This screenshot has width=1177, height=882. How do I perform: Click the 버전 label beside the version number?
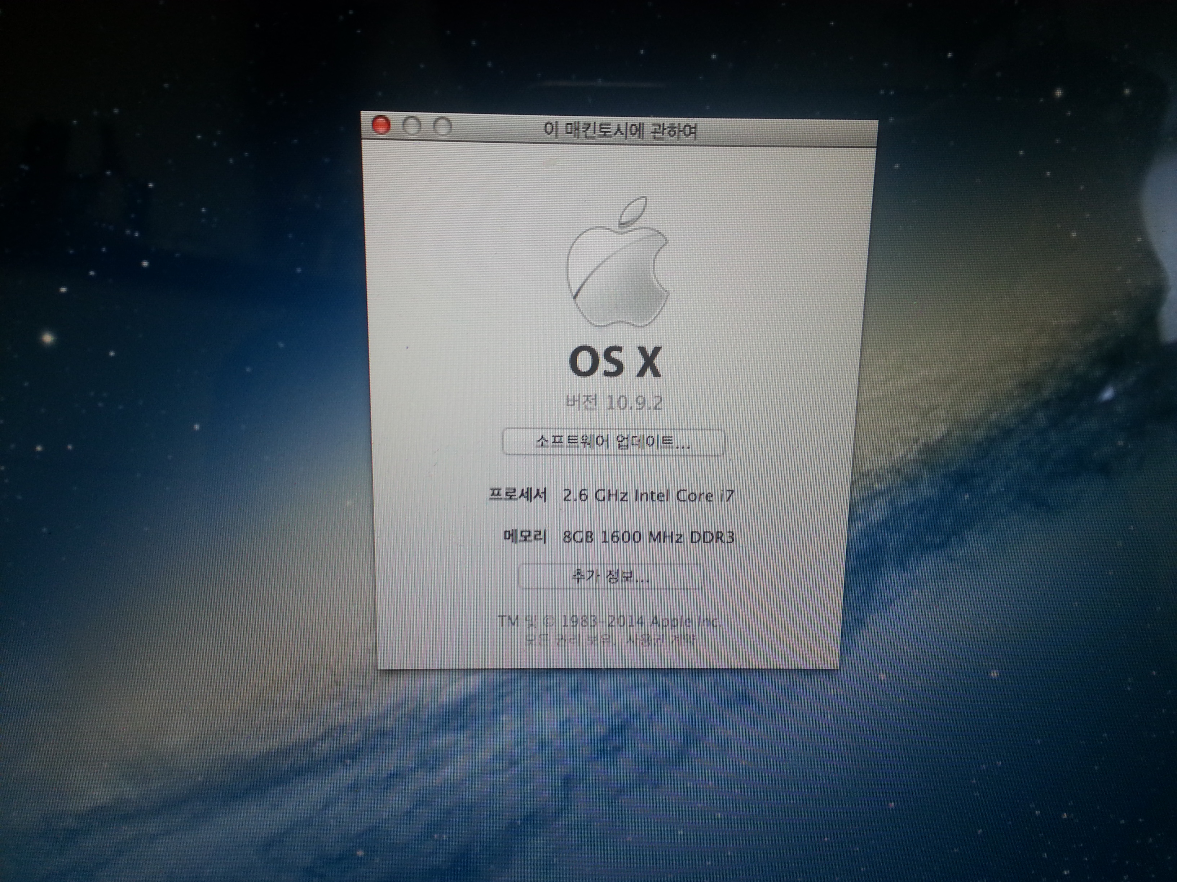[x=581, y=402]
